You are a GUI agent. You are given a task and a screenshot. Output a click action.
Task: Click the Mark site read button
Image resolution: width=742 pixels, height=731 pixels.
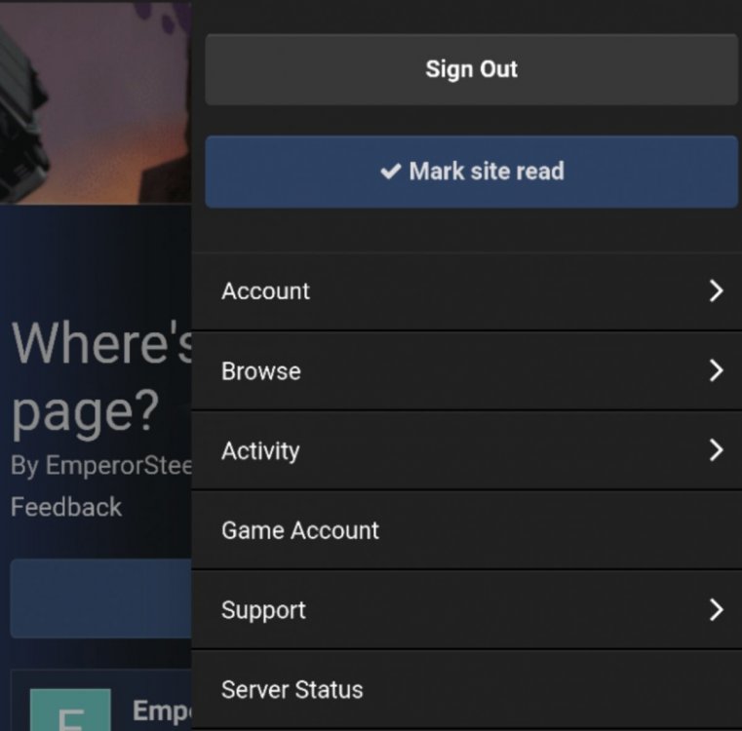471,172
